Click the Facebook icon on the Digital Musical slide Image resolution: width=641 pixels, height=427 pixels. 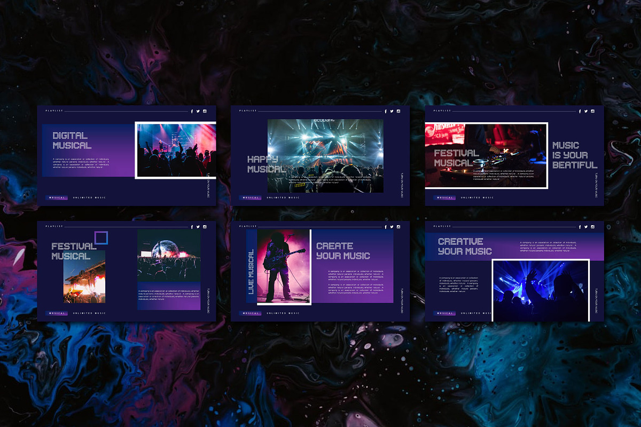192,111
